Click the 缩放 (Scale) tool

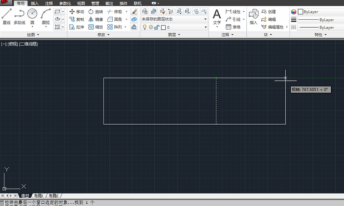click(95, 27)
